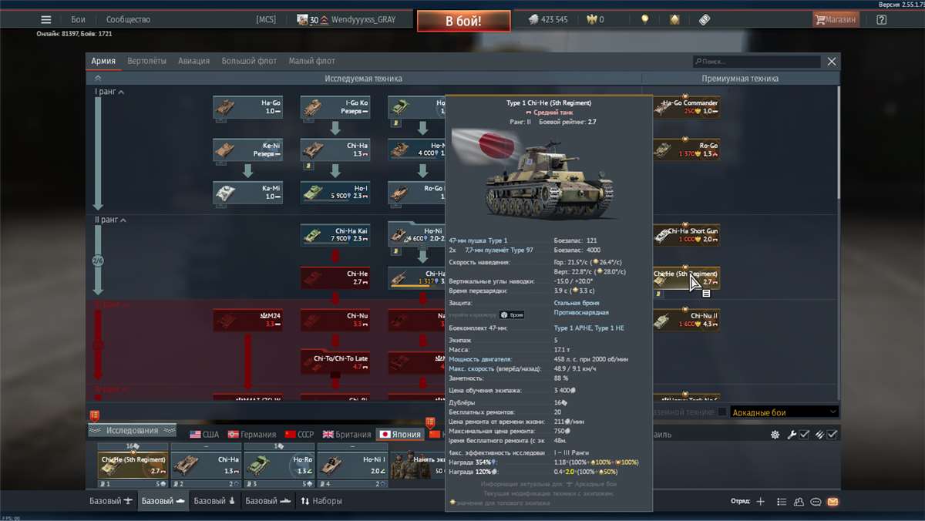This screenshot has width=925, height=521.
Task: Select the premium Ha-Go Commander card
Action: tap(687, 107)
